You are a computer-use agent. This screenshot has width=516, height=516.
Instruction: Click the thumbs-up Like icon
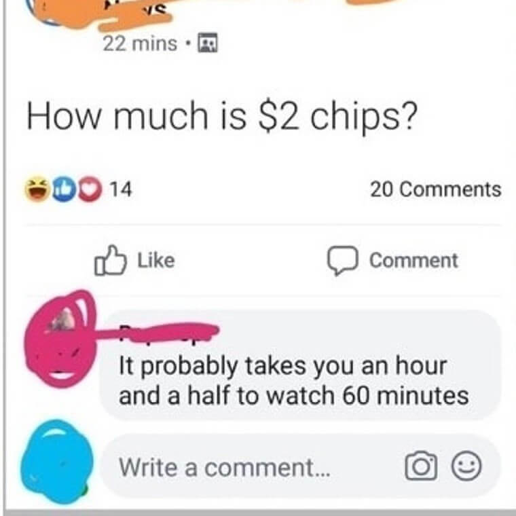(x=110, y=260)
